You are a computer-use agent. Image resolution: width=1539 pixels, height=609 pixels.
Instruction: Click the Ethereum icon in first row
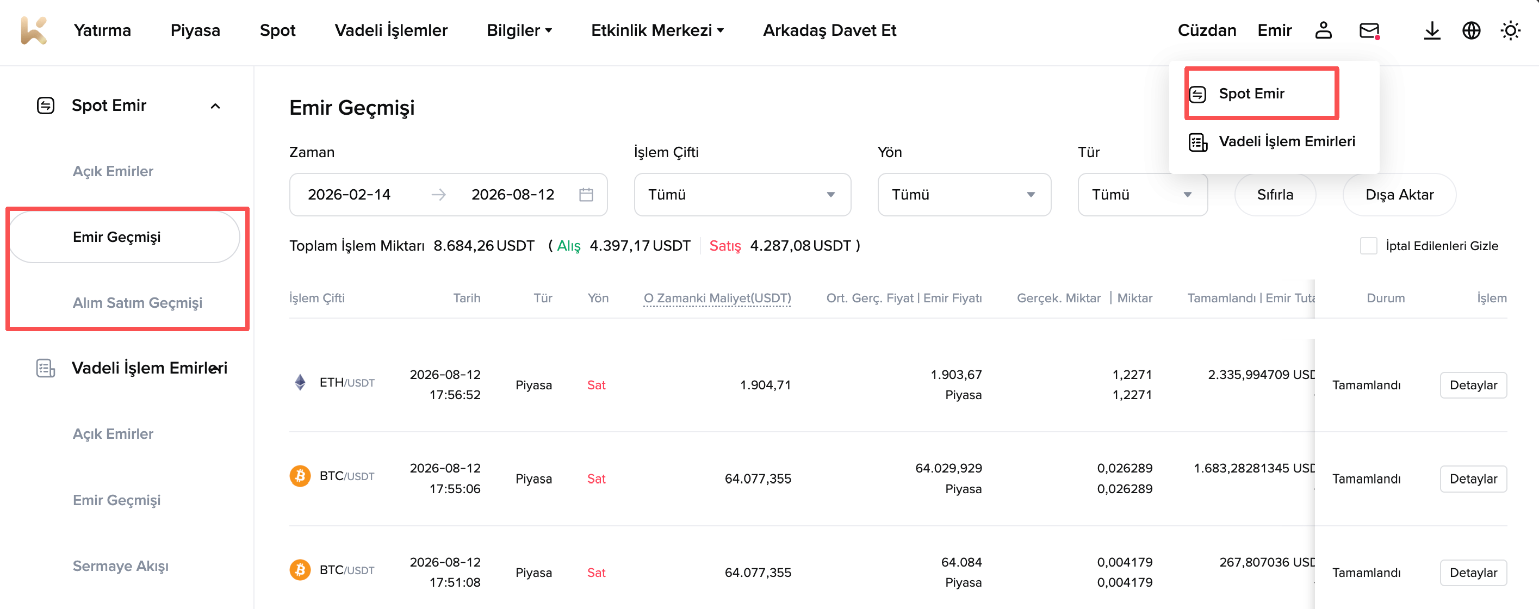tap(300, 382)
